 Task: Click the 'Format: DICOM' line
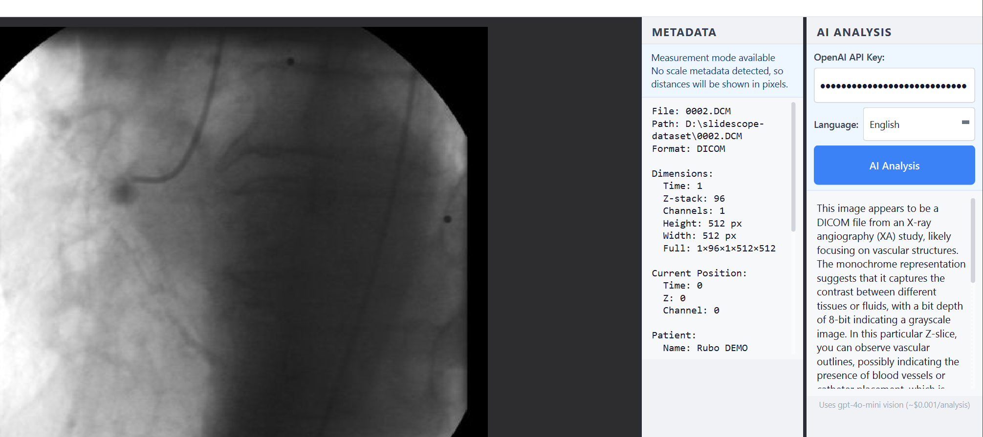click(688, 148)
